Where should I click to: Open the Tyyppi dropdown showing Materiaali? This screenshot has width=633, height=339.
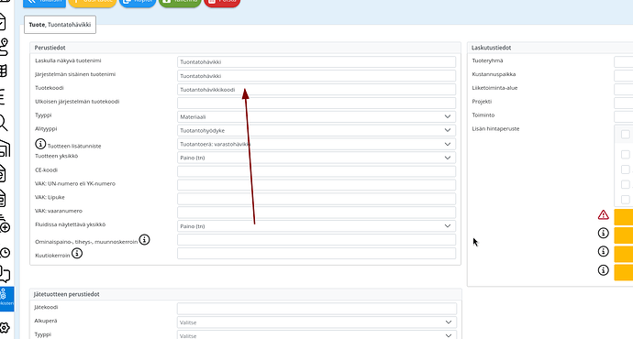(316, 116)
